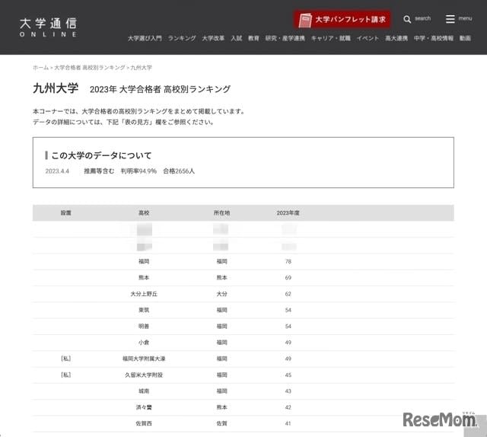Image resolution: width=487 pixels, height=437 pixels.
Task: Select the school name 小倉
Action: (144, 342)
